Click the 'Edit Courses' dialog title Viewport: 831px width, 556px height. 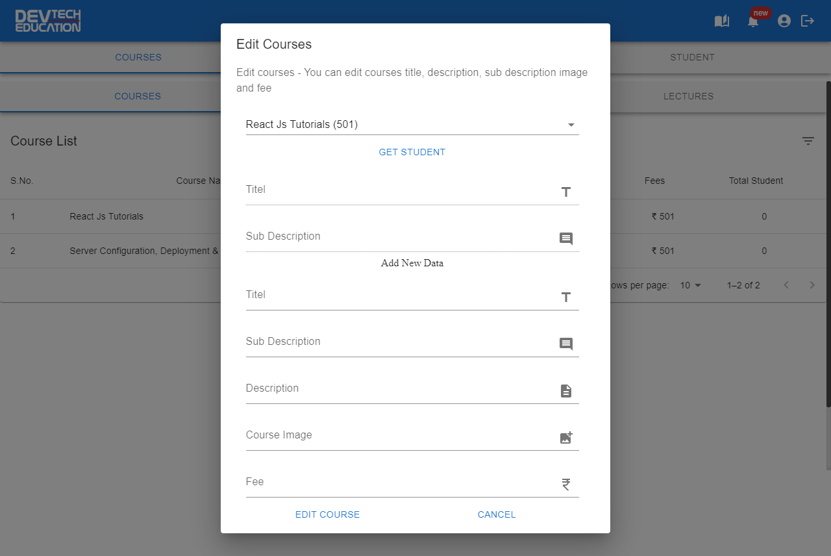(x=274, y=44)
